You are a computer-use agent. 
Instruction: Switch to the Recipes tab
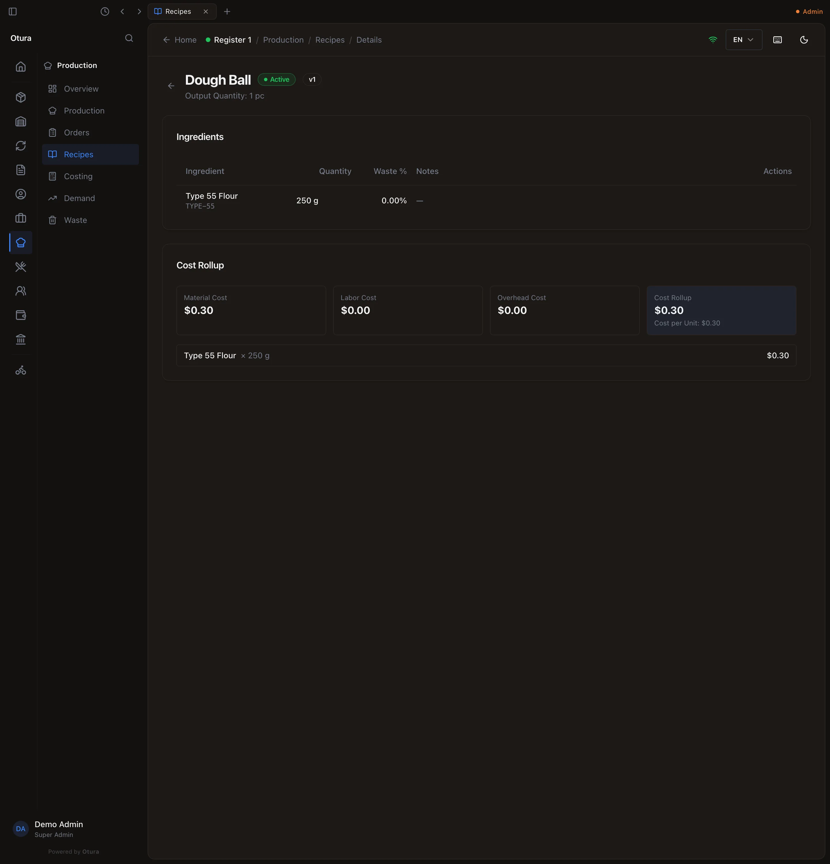[x=182, y=12]
